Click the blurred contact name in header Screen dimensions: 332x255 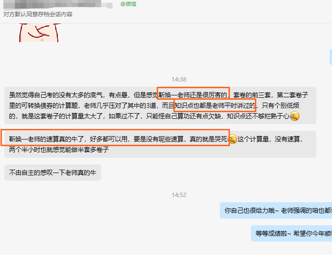58,4
